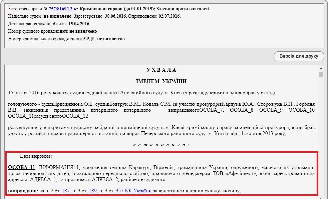Click the scrollbar down arrow at bottom
Image resolution: width=328 pixels, height=199 pixels.
click(x=321, y=197)
